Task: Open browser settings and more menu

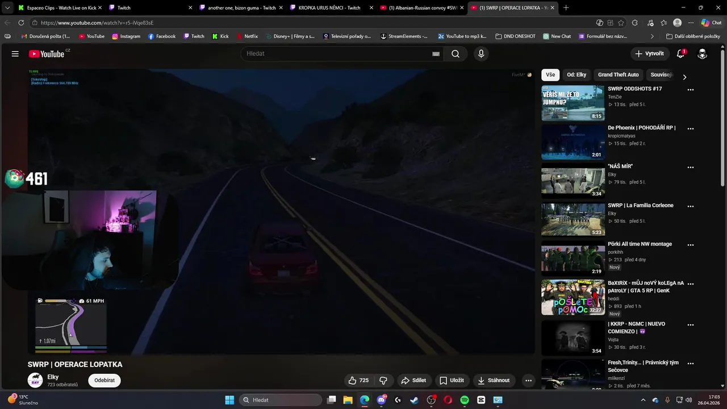Action: tap(691, 23)
